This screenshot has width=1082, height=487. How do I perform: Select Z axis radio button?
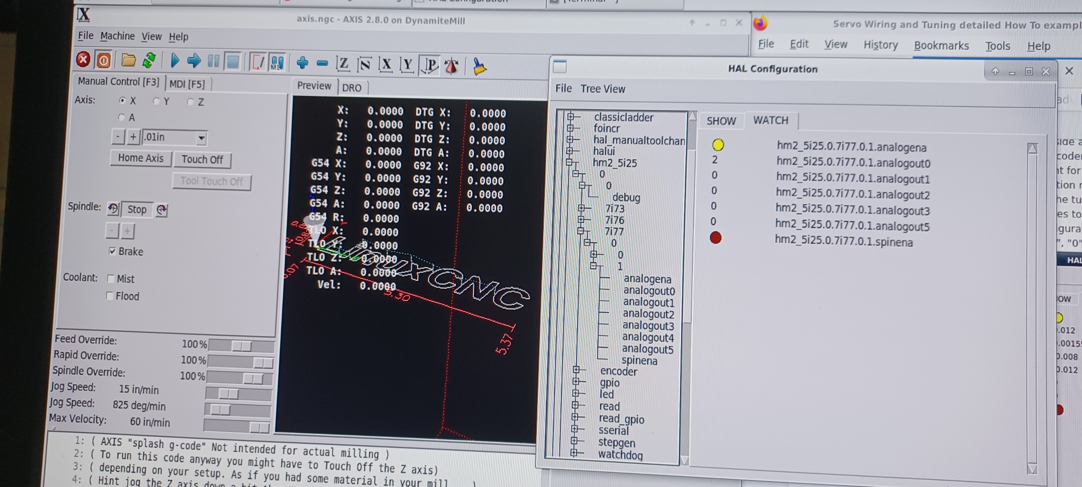point(190,102)
